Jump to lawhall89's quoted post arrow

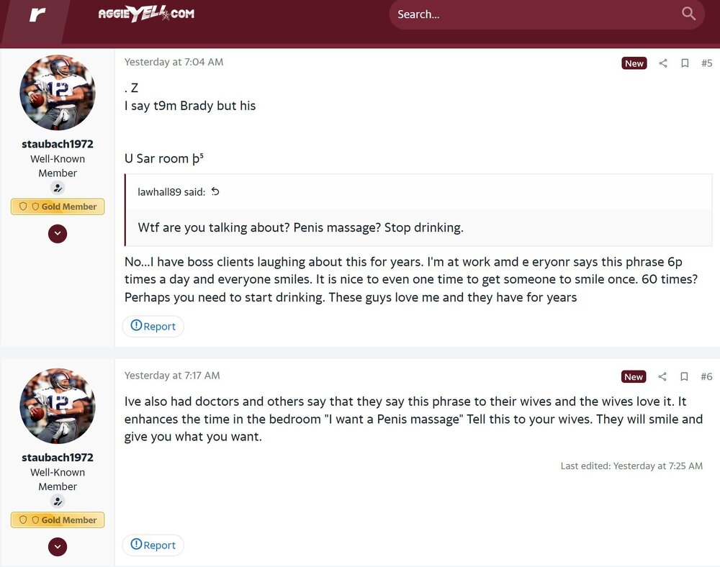pyautogui.click(x=215, y=191)
